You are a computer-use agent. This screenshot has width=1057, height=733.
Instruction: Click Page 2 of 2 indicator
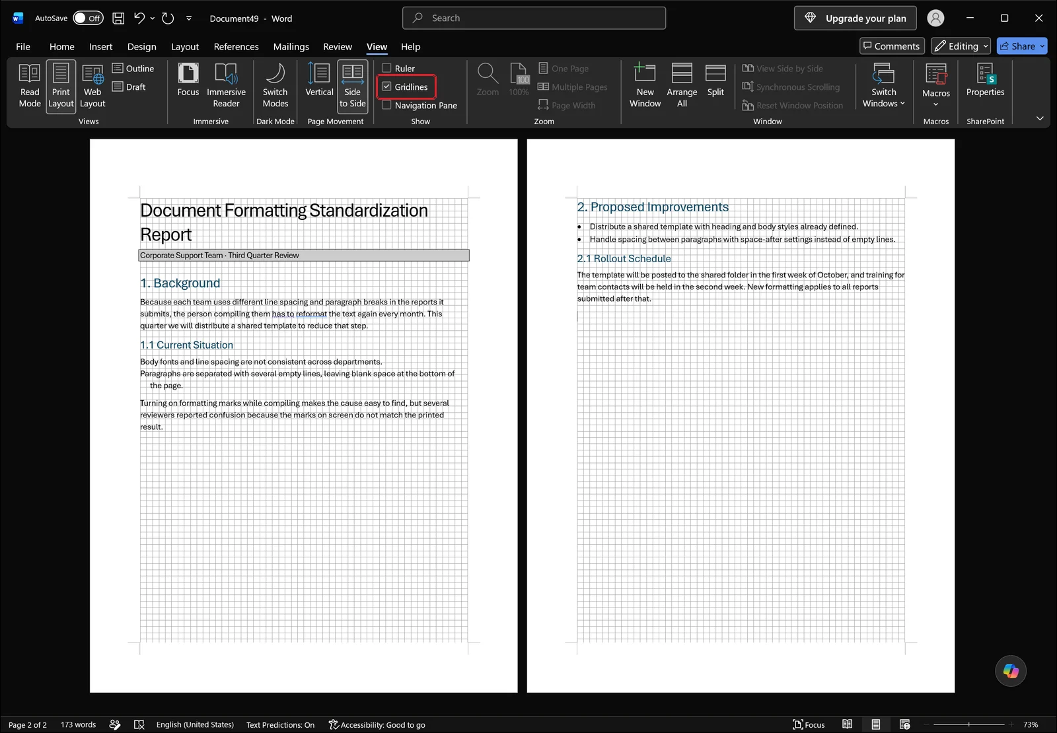28,724
